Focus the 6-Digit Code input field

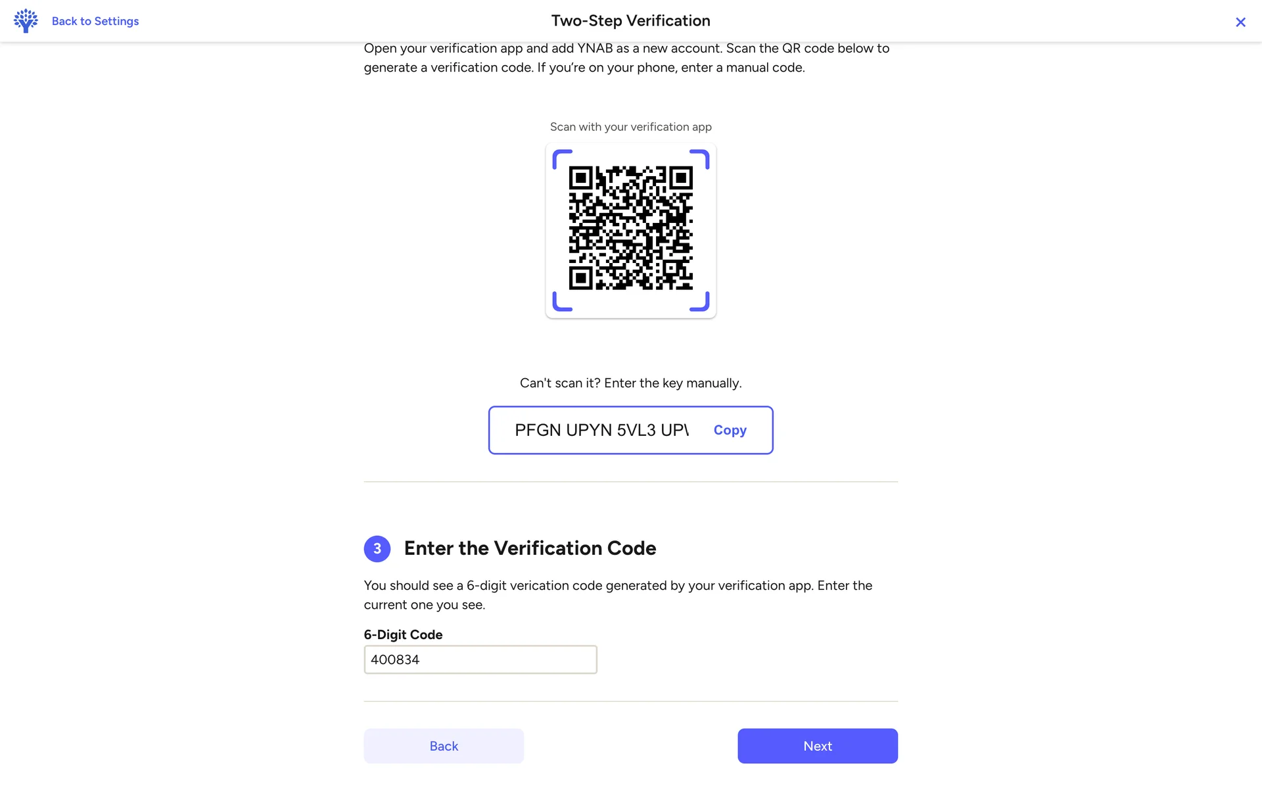[x=480, y=659]
